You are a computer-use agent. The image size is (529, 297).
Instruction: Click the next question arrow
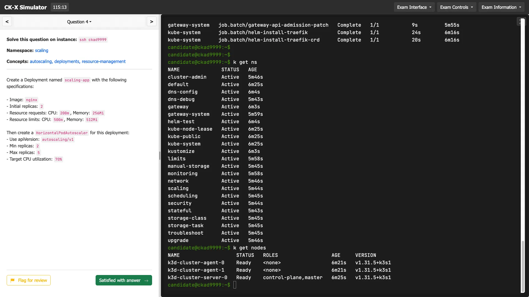pyautogui.click(x=152, y=21)
